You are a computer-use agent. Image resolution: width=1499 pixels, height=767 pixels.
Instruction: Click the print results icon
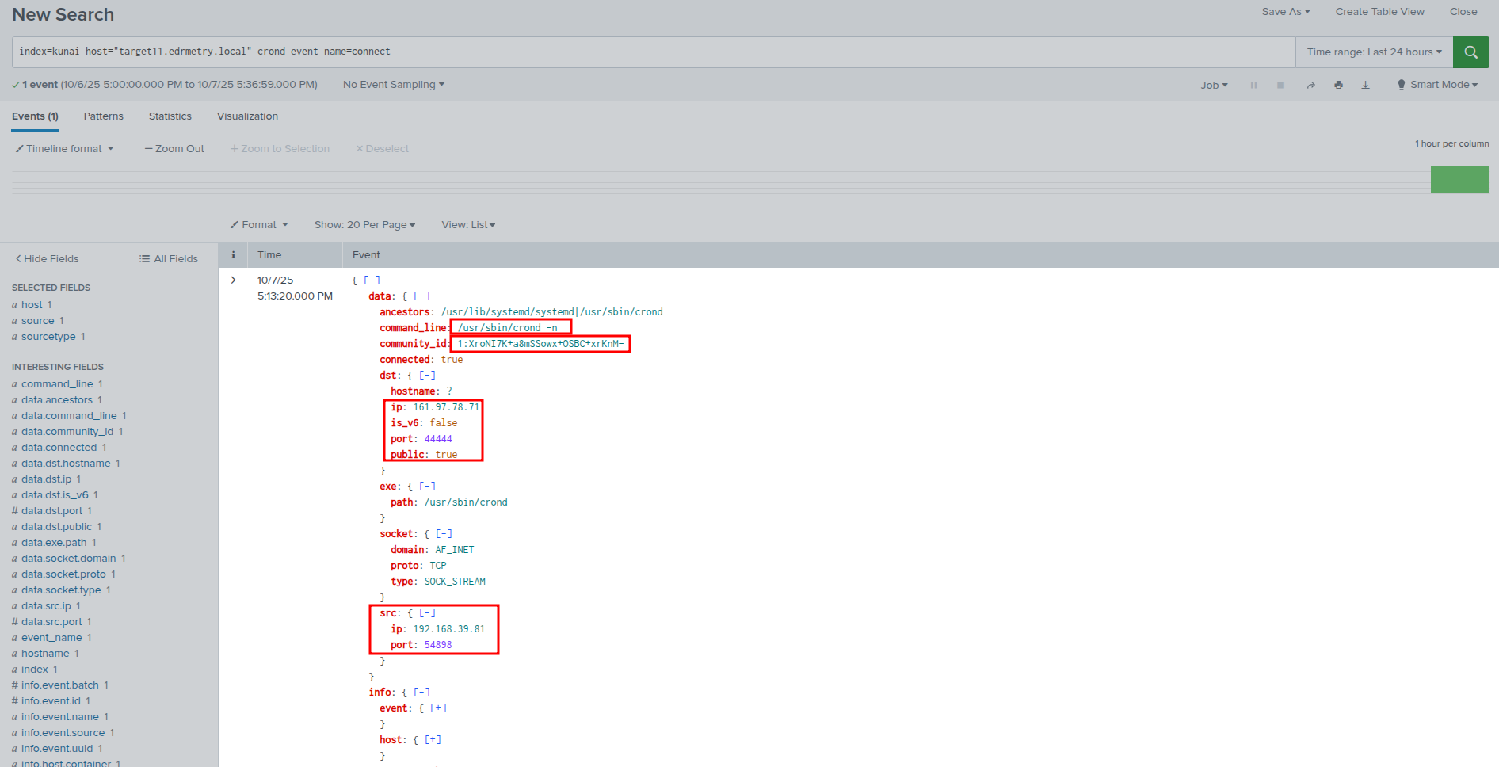(1338, 85)
